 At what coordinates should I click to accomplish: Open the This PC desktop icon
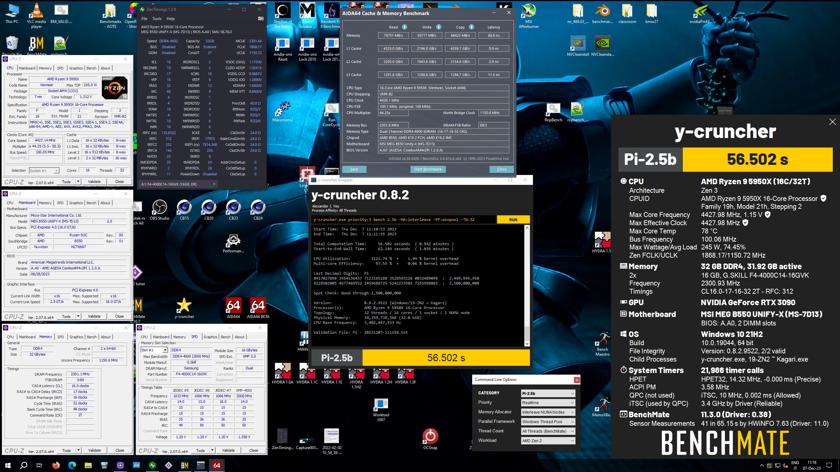click(12, 13)
